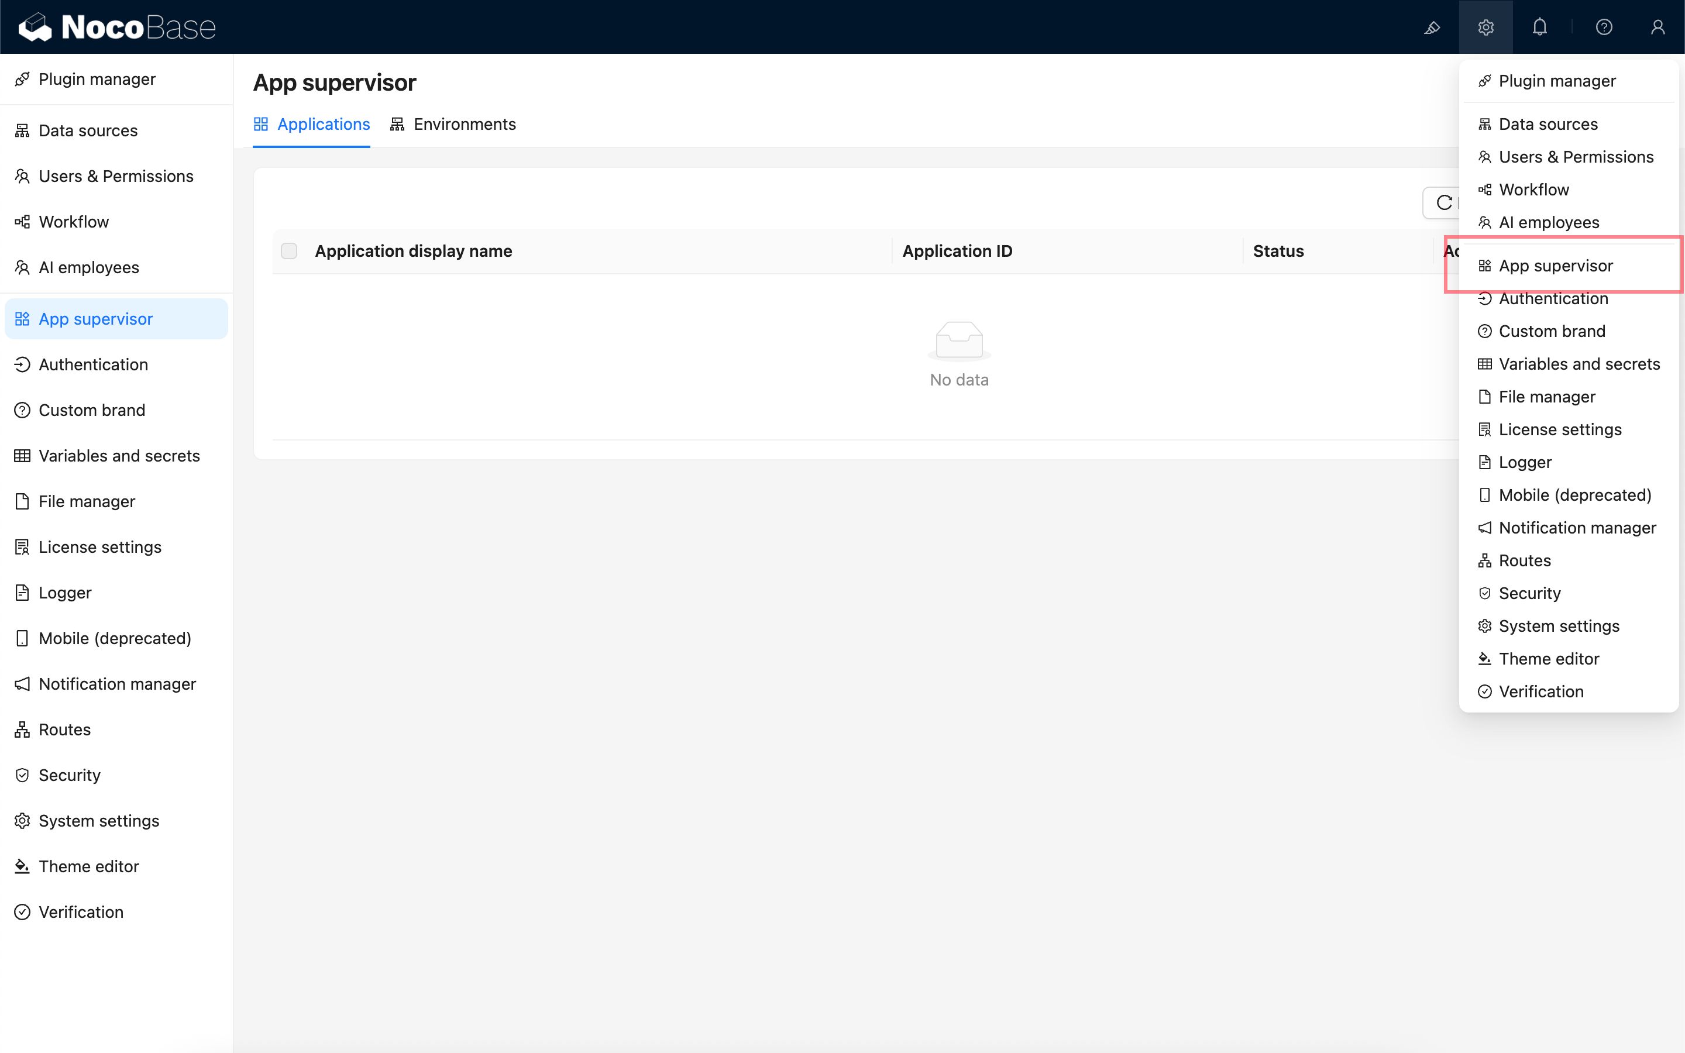Screen dimensions: 1685x1053
Task: Click the empty No data inbox icon
Action: tap(959, 340)
